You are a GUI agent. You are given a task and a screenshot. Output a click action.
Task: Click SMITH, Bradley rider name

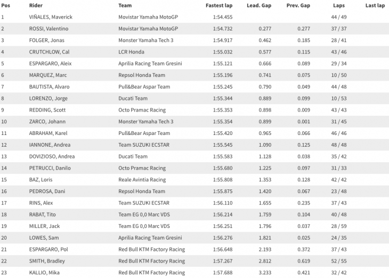tap(47, 261)
